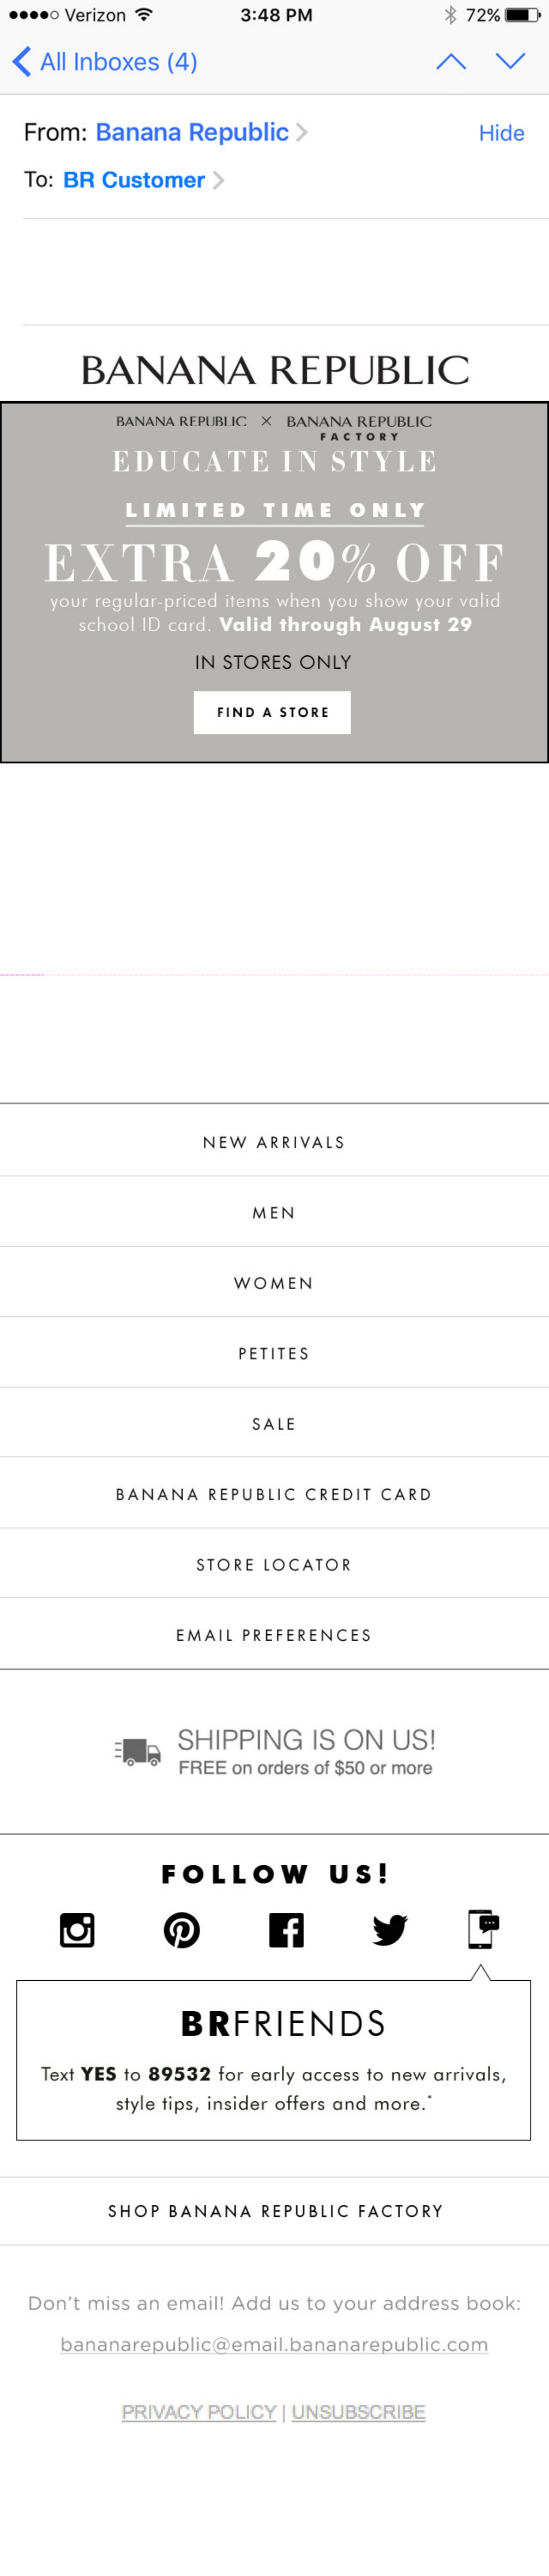Image resolution: width=549 pixels, height=2576 pixels.
Task: Go to next message with down arrow
Action: (510, 62)
